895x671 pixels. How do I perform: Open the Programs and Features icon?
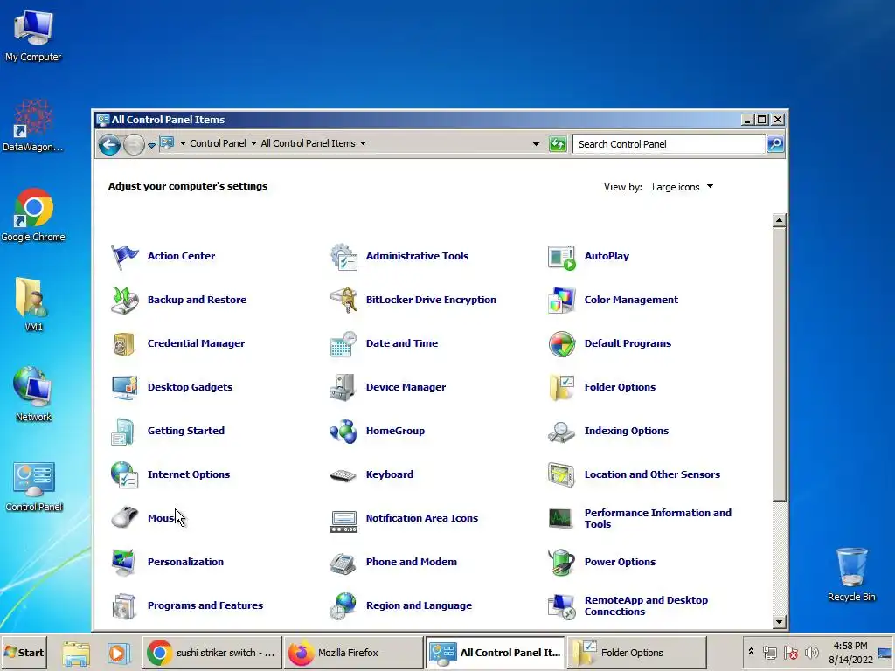[124, 606]
